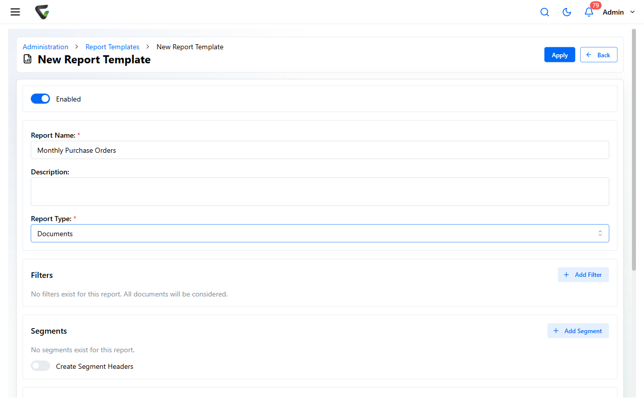Toggle the Enabled switch off
Screen dimensions: 644x402
click(x=40, y=99)
